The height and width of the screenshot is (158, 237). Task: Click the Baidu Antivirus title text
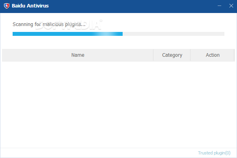(x=30, y=6)
